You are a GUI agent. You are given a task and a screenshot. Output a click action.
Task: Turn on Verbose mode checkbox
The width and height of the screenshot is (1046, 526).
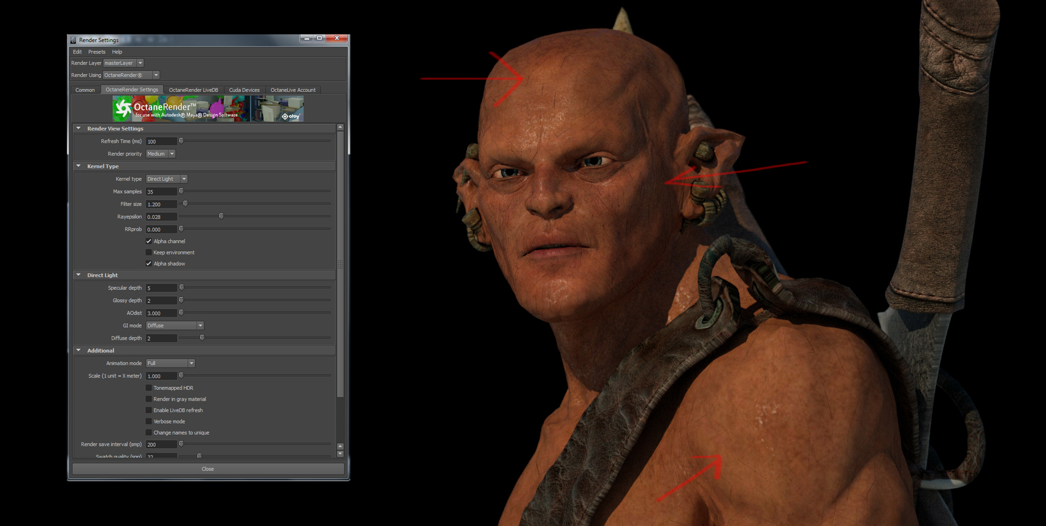148,422
